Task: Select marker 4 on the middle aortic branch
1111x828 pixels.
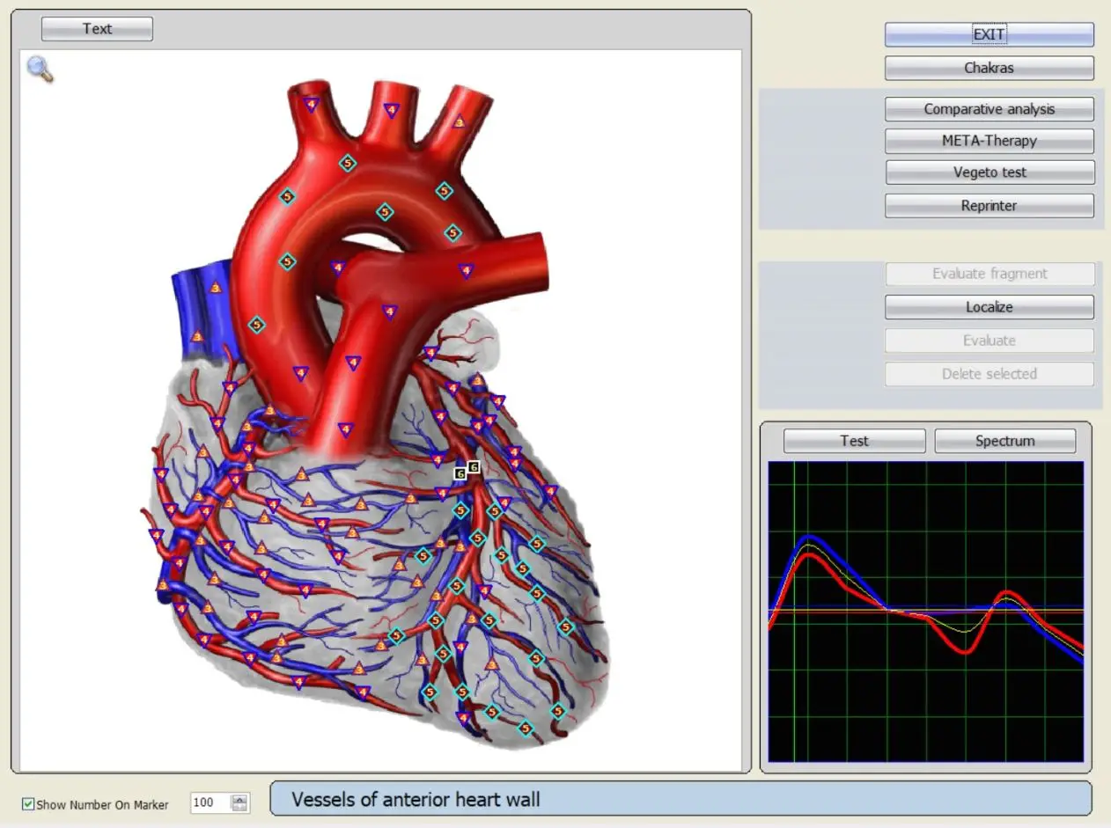Action: tap(392, 110)
